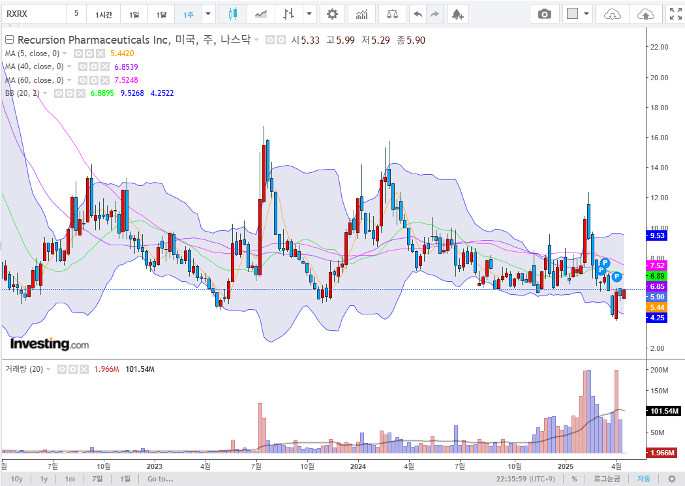Select the 5 minute interval
Screen dimensions: 685x486
(x=76, y=14)
